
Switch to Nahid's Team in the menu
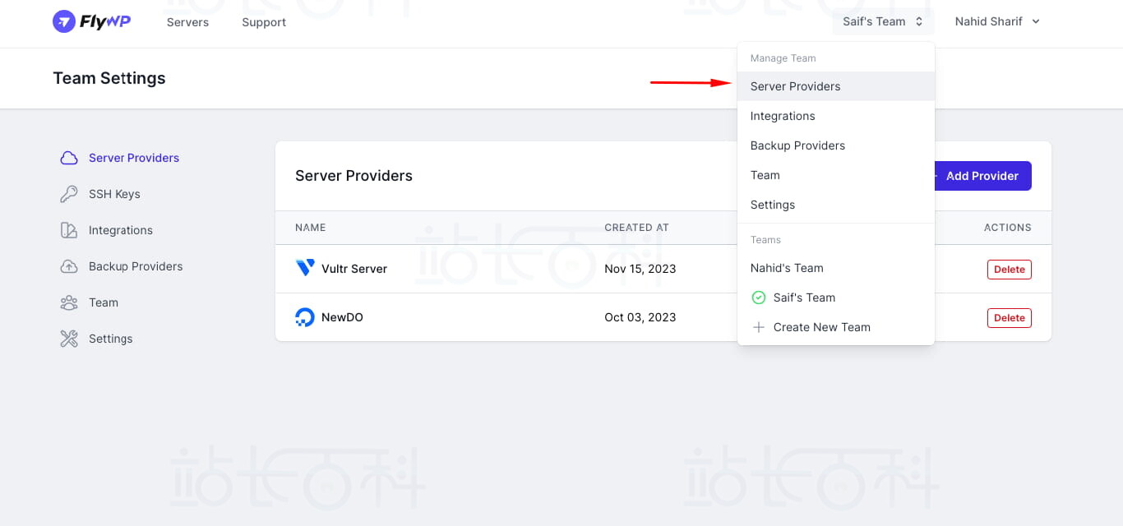click(787, 268)
